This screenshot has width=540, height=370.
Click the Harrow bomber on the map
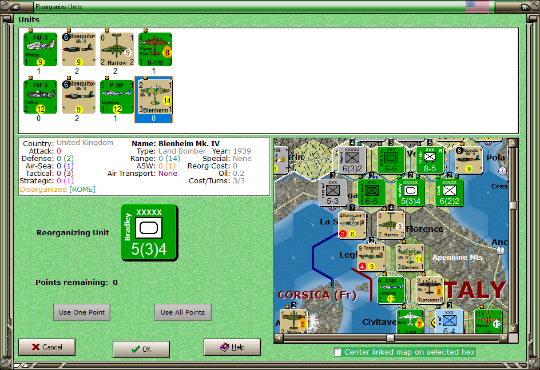tap(391, 225)
